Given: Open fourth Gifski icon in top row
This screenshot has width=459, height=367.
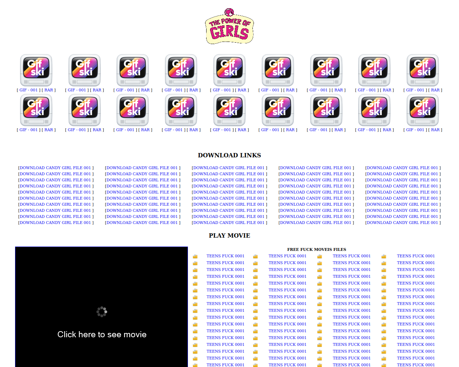Looking at the screenshot, I should click(181, 70).
